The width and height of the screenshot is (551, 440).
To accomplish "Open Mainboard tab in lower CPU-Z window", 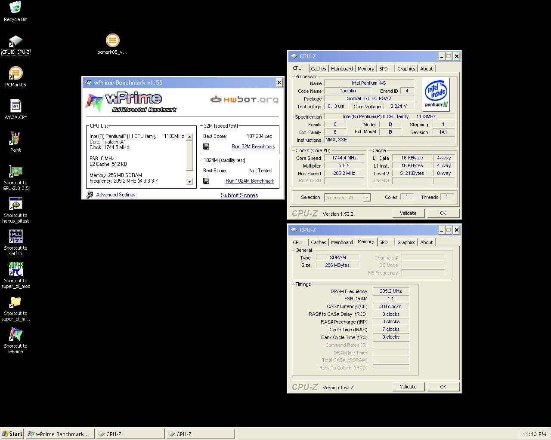I will [342, 242].
